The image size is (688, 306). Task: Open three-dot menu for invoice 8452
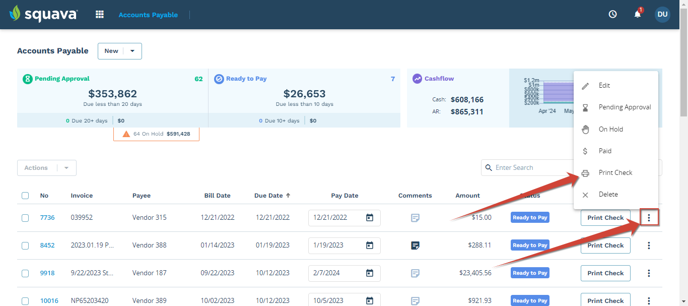point(649,246)
